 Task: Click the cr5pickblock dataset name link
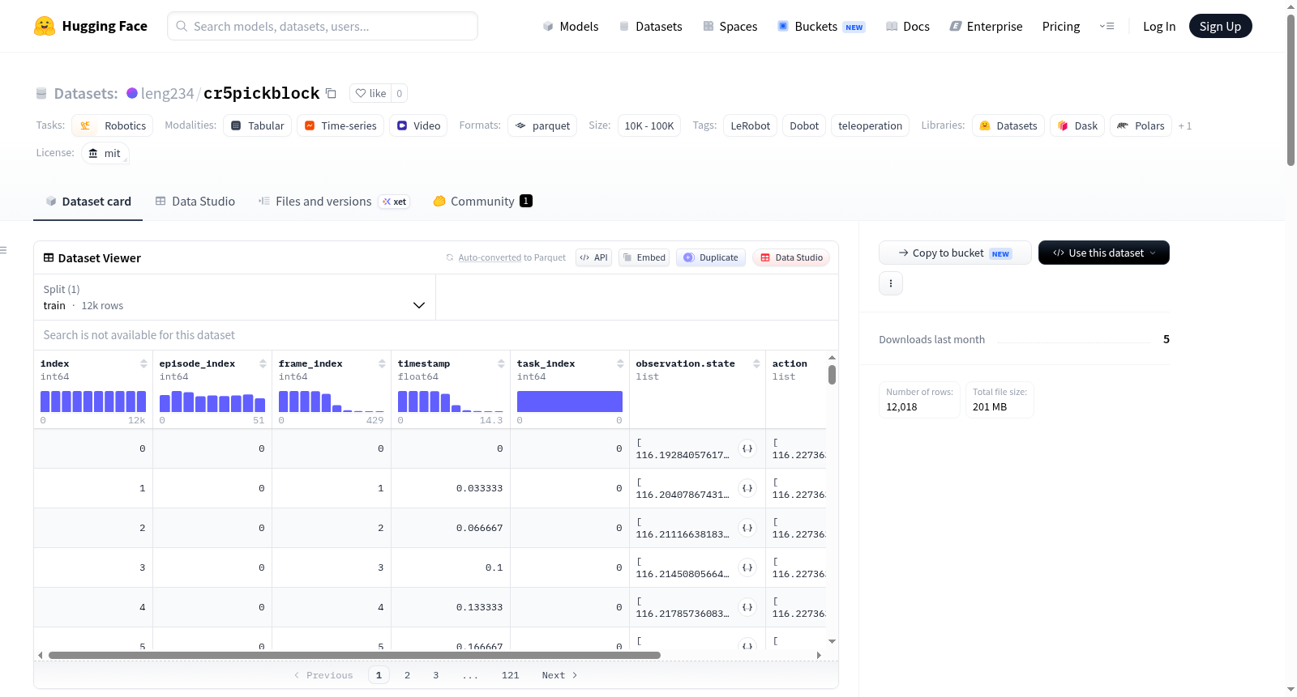(261, 93)
